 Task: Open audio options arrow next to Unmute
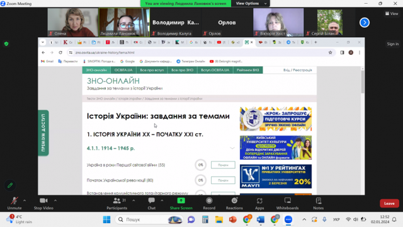[25, 201]
